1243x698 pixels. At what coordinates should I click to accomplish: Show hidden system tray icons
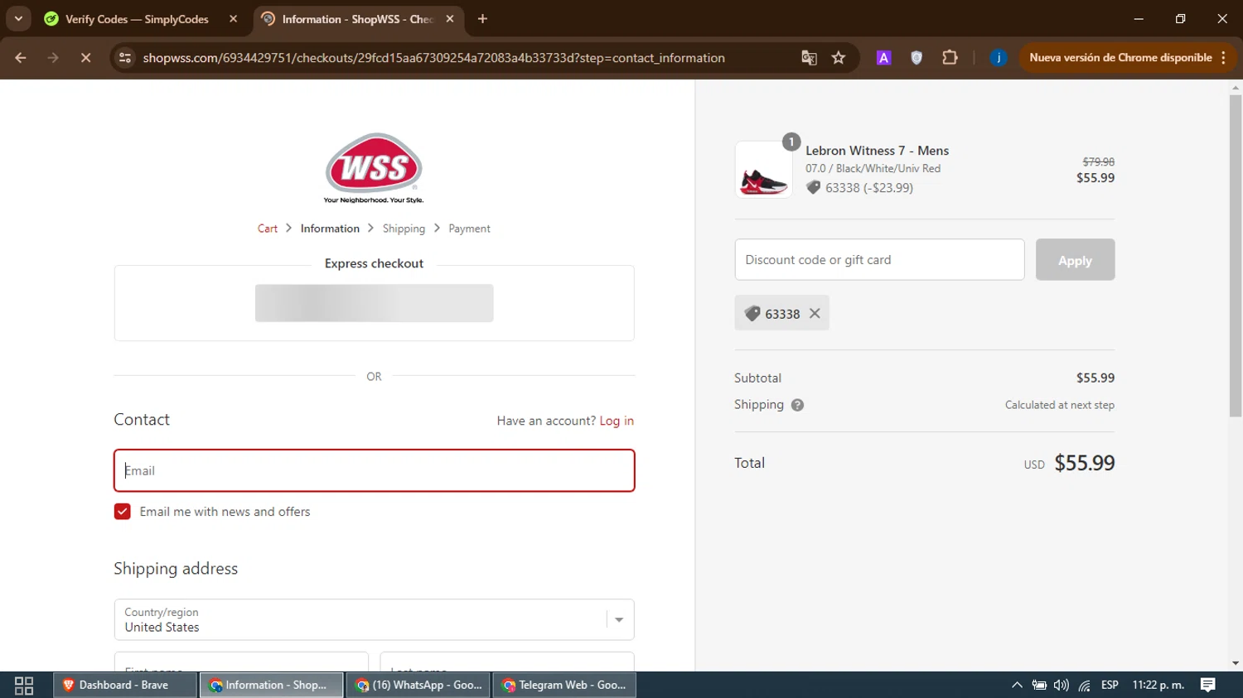coord(1017,686)
